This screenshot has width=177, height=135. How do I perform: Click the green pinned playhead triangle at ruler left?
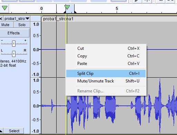(4, 8)
